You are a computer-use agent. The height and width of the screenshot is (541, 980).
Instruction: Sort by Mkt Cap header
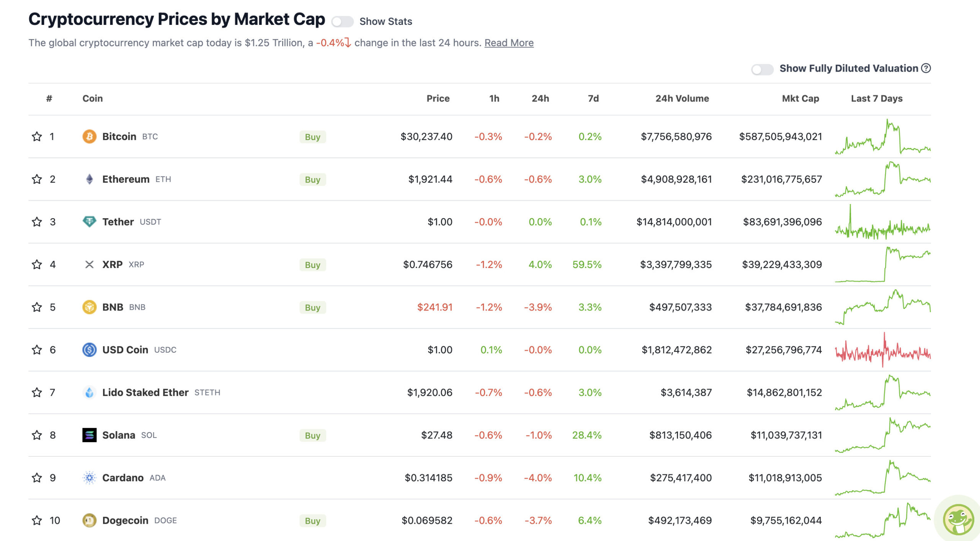tap(800, 98)
